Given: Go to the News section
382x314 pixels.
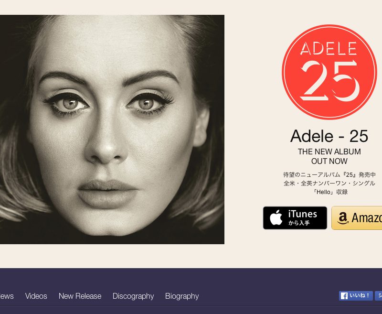Looking at the screenshot, I should coord(7,296).
